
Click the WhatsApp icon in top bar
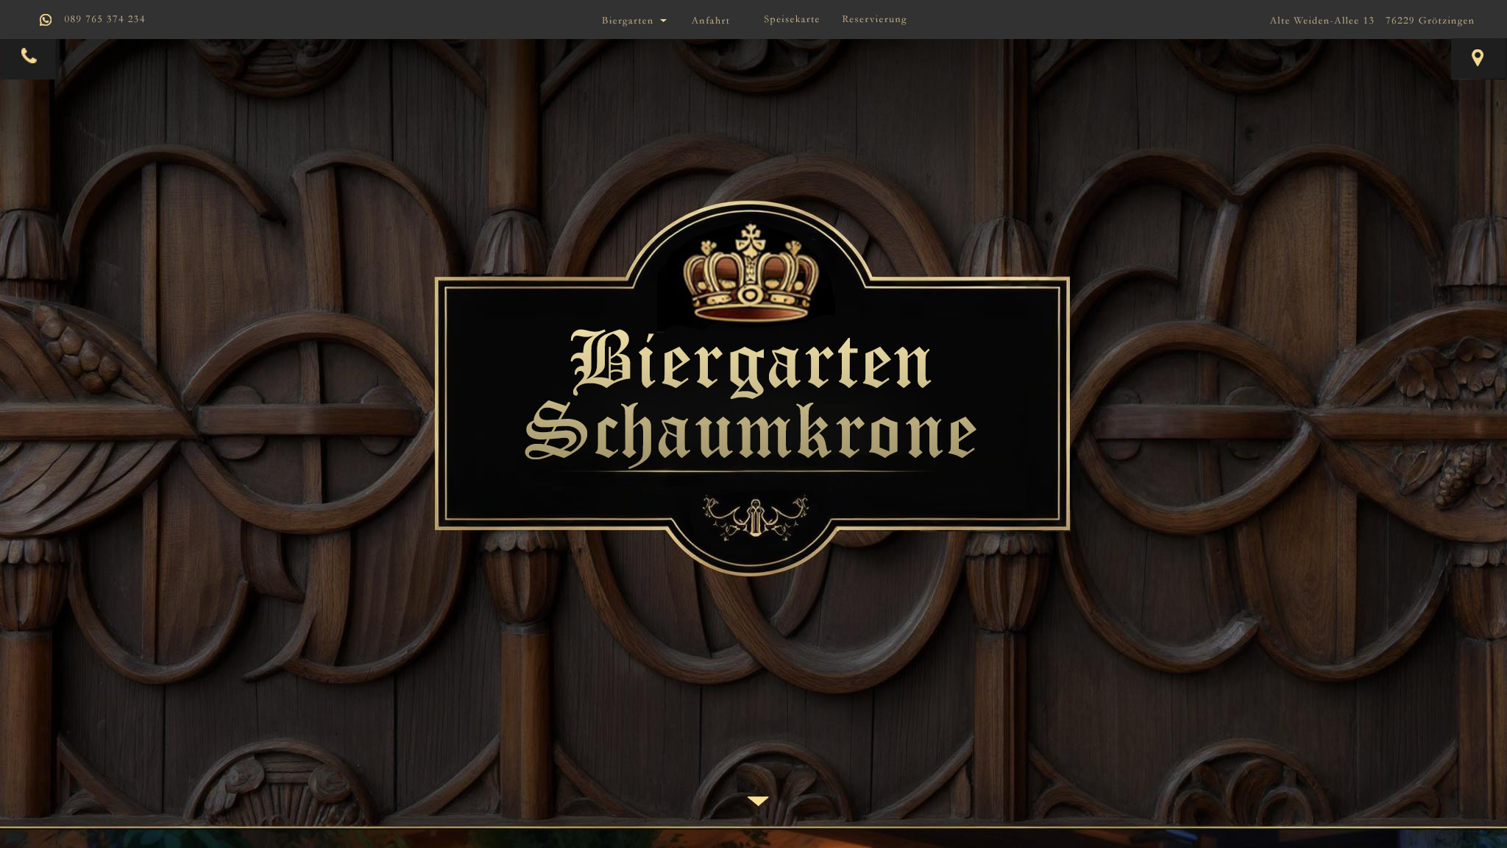pos(46,20)
